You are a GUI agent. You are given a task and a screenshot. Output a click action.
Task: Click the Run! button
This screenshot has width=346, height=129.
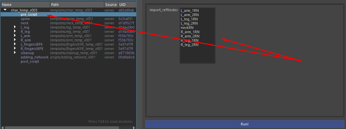point(244,124)
